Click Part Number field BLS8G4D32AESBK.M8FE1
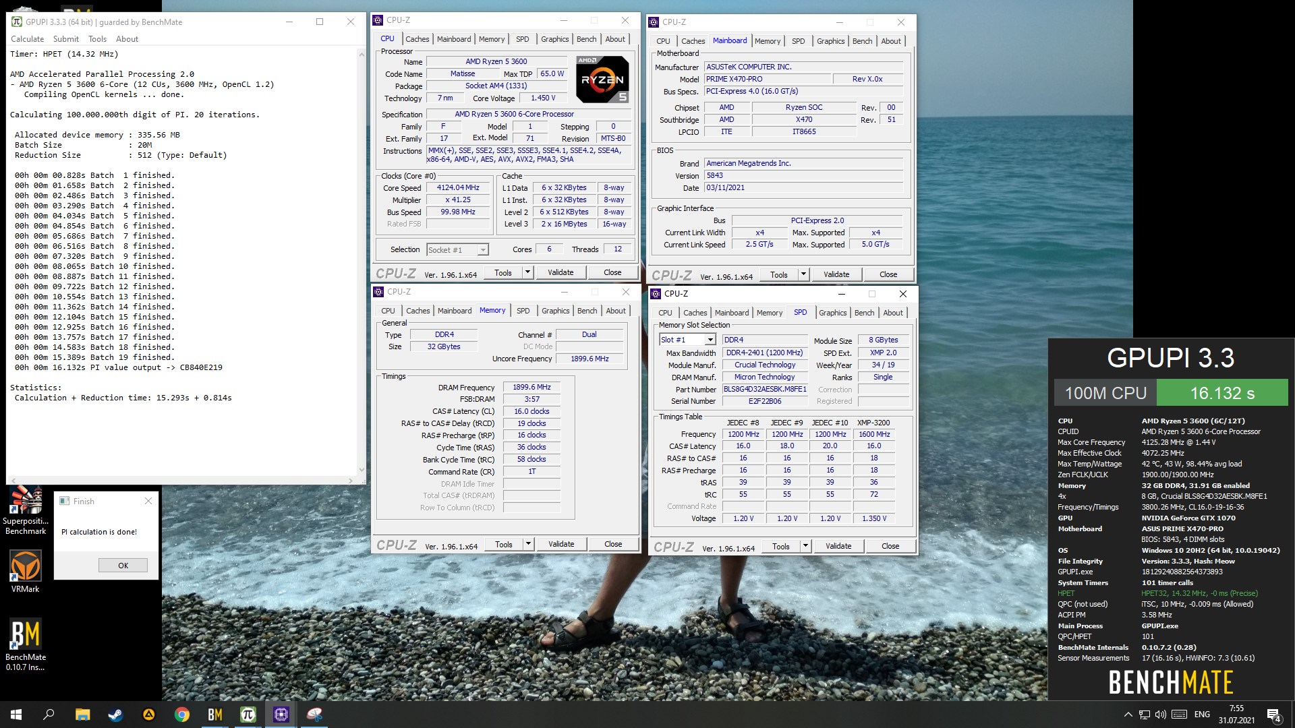 point(764,390)
